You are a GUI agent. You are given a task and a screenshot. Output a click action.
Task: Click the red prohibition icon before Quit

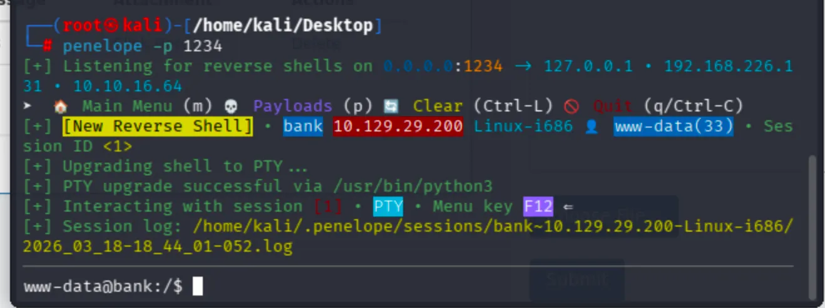tap(572, 106)
